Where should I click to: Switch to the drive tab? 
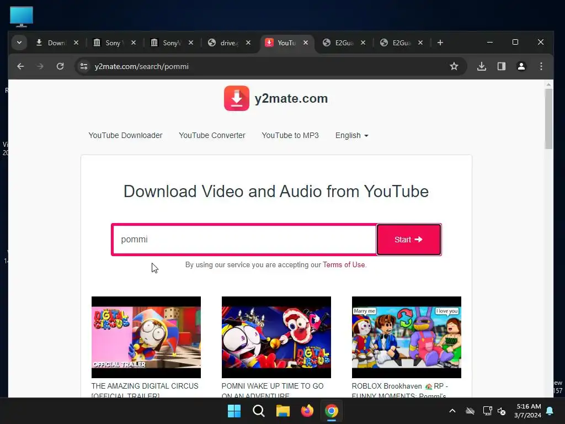(x=223, y=43)
